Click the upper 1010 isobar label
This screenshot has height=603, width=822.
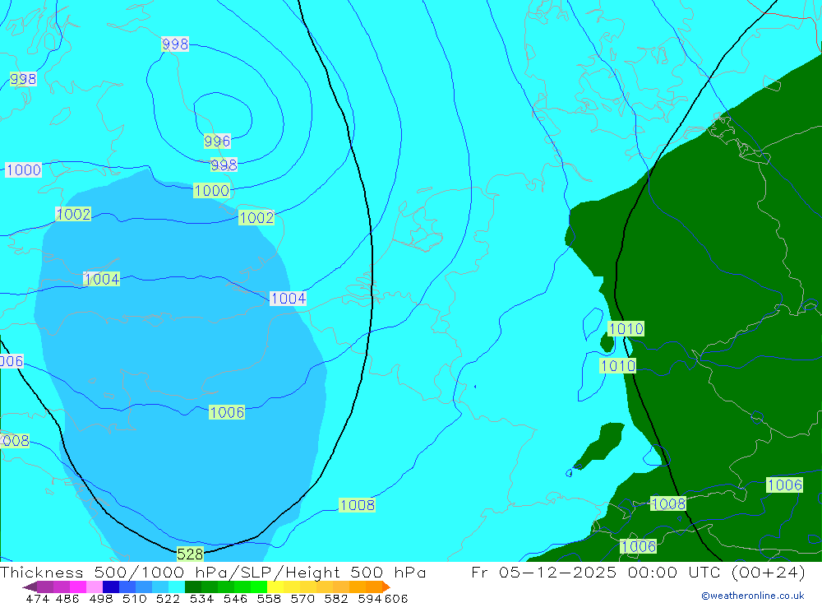[x=626, y=329]
